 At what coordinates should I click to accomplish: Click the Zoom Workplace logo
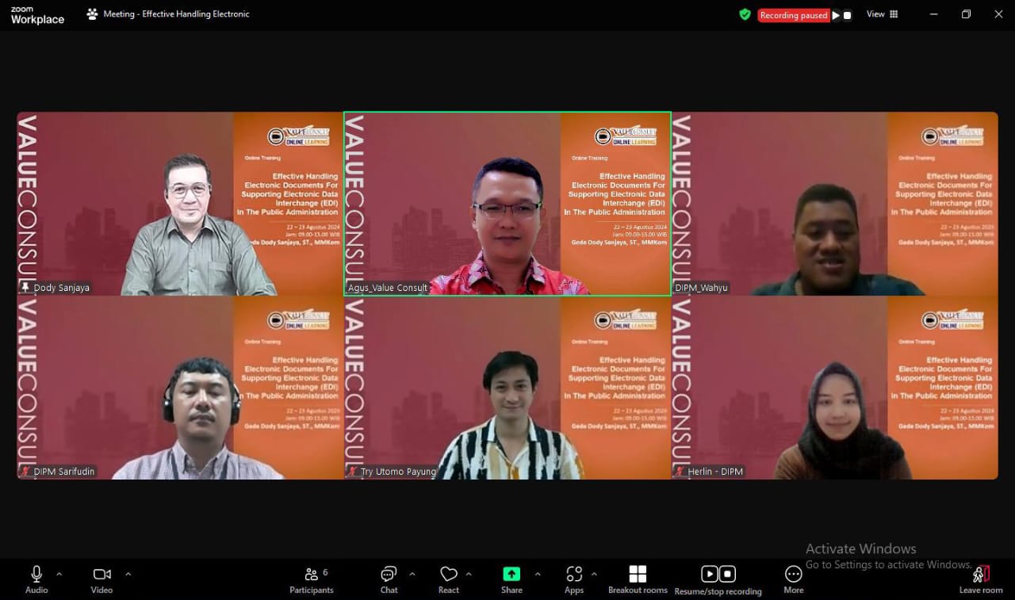tap(37, 15)
